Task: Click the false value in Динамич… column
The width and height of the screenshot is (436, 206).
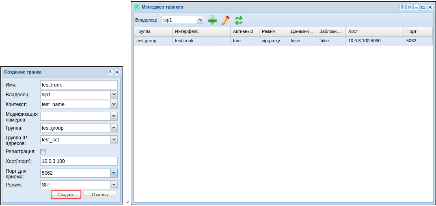Action: [x=302, y=41]
